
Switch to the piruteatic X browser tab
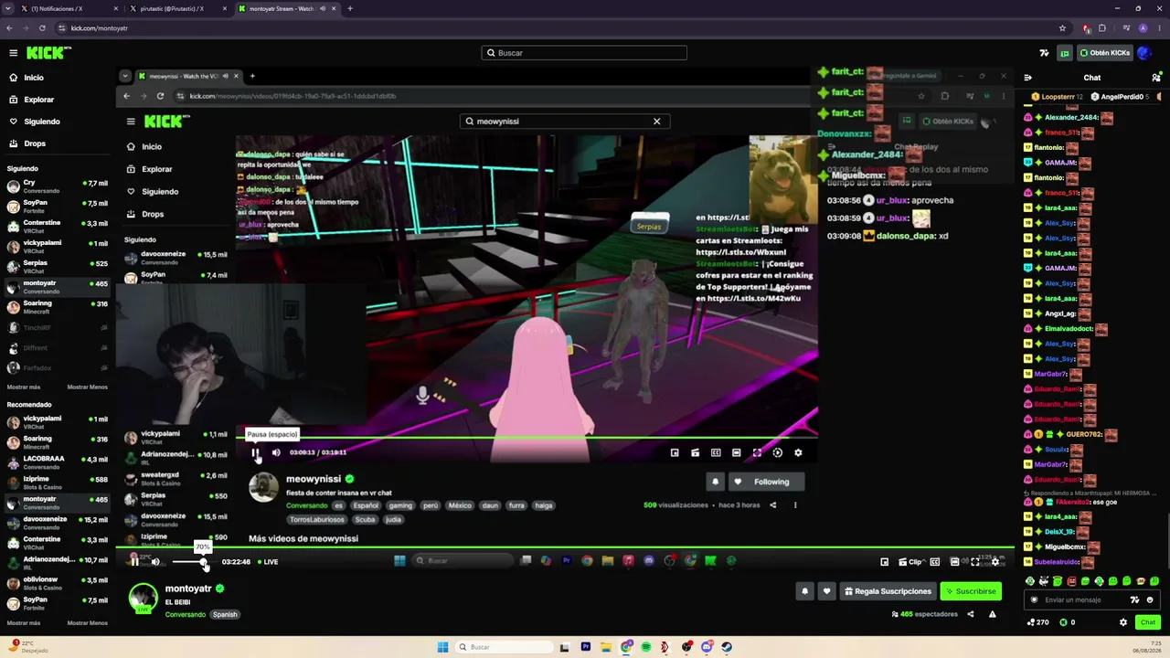pos(174,9)
